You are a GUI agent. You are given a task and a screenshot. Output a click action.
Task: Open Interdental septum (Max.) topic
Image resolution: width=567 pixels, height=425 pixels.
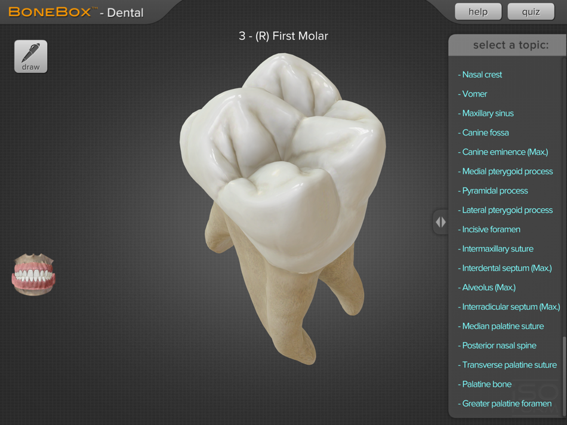point(507,268)
